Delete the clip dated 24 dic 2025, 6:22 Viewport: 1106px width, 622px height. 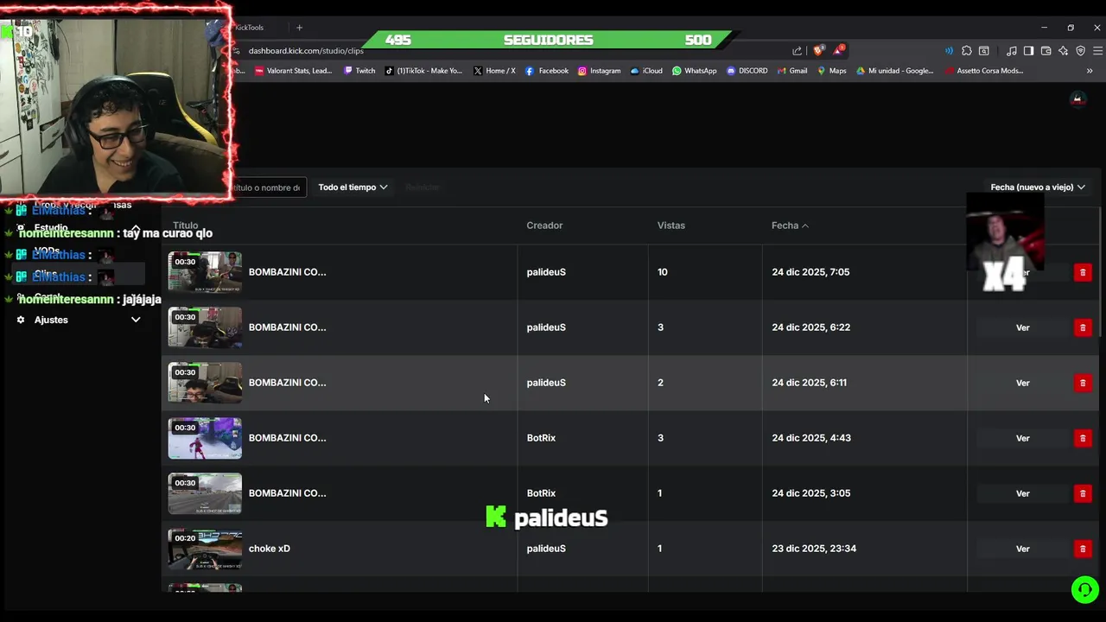[x=1083, y=327]
